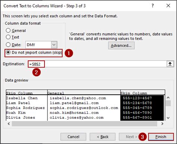This screenshot has height=144, width=177.
Task: Click sophia.rodriguez@outlook.com in preview
Action: pos(84,108)
